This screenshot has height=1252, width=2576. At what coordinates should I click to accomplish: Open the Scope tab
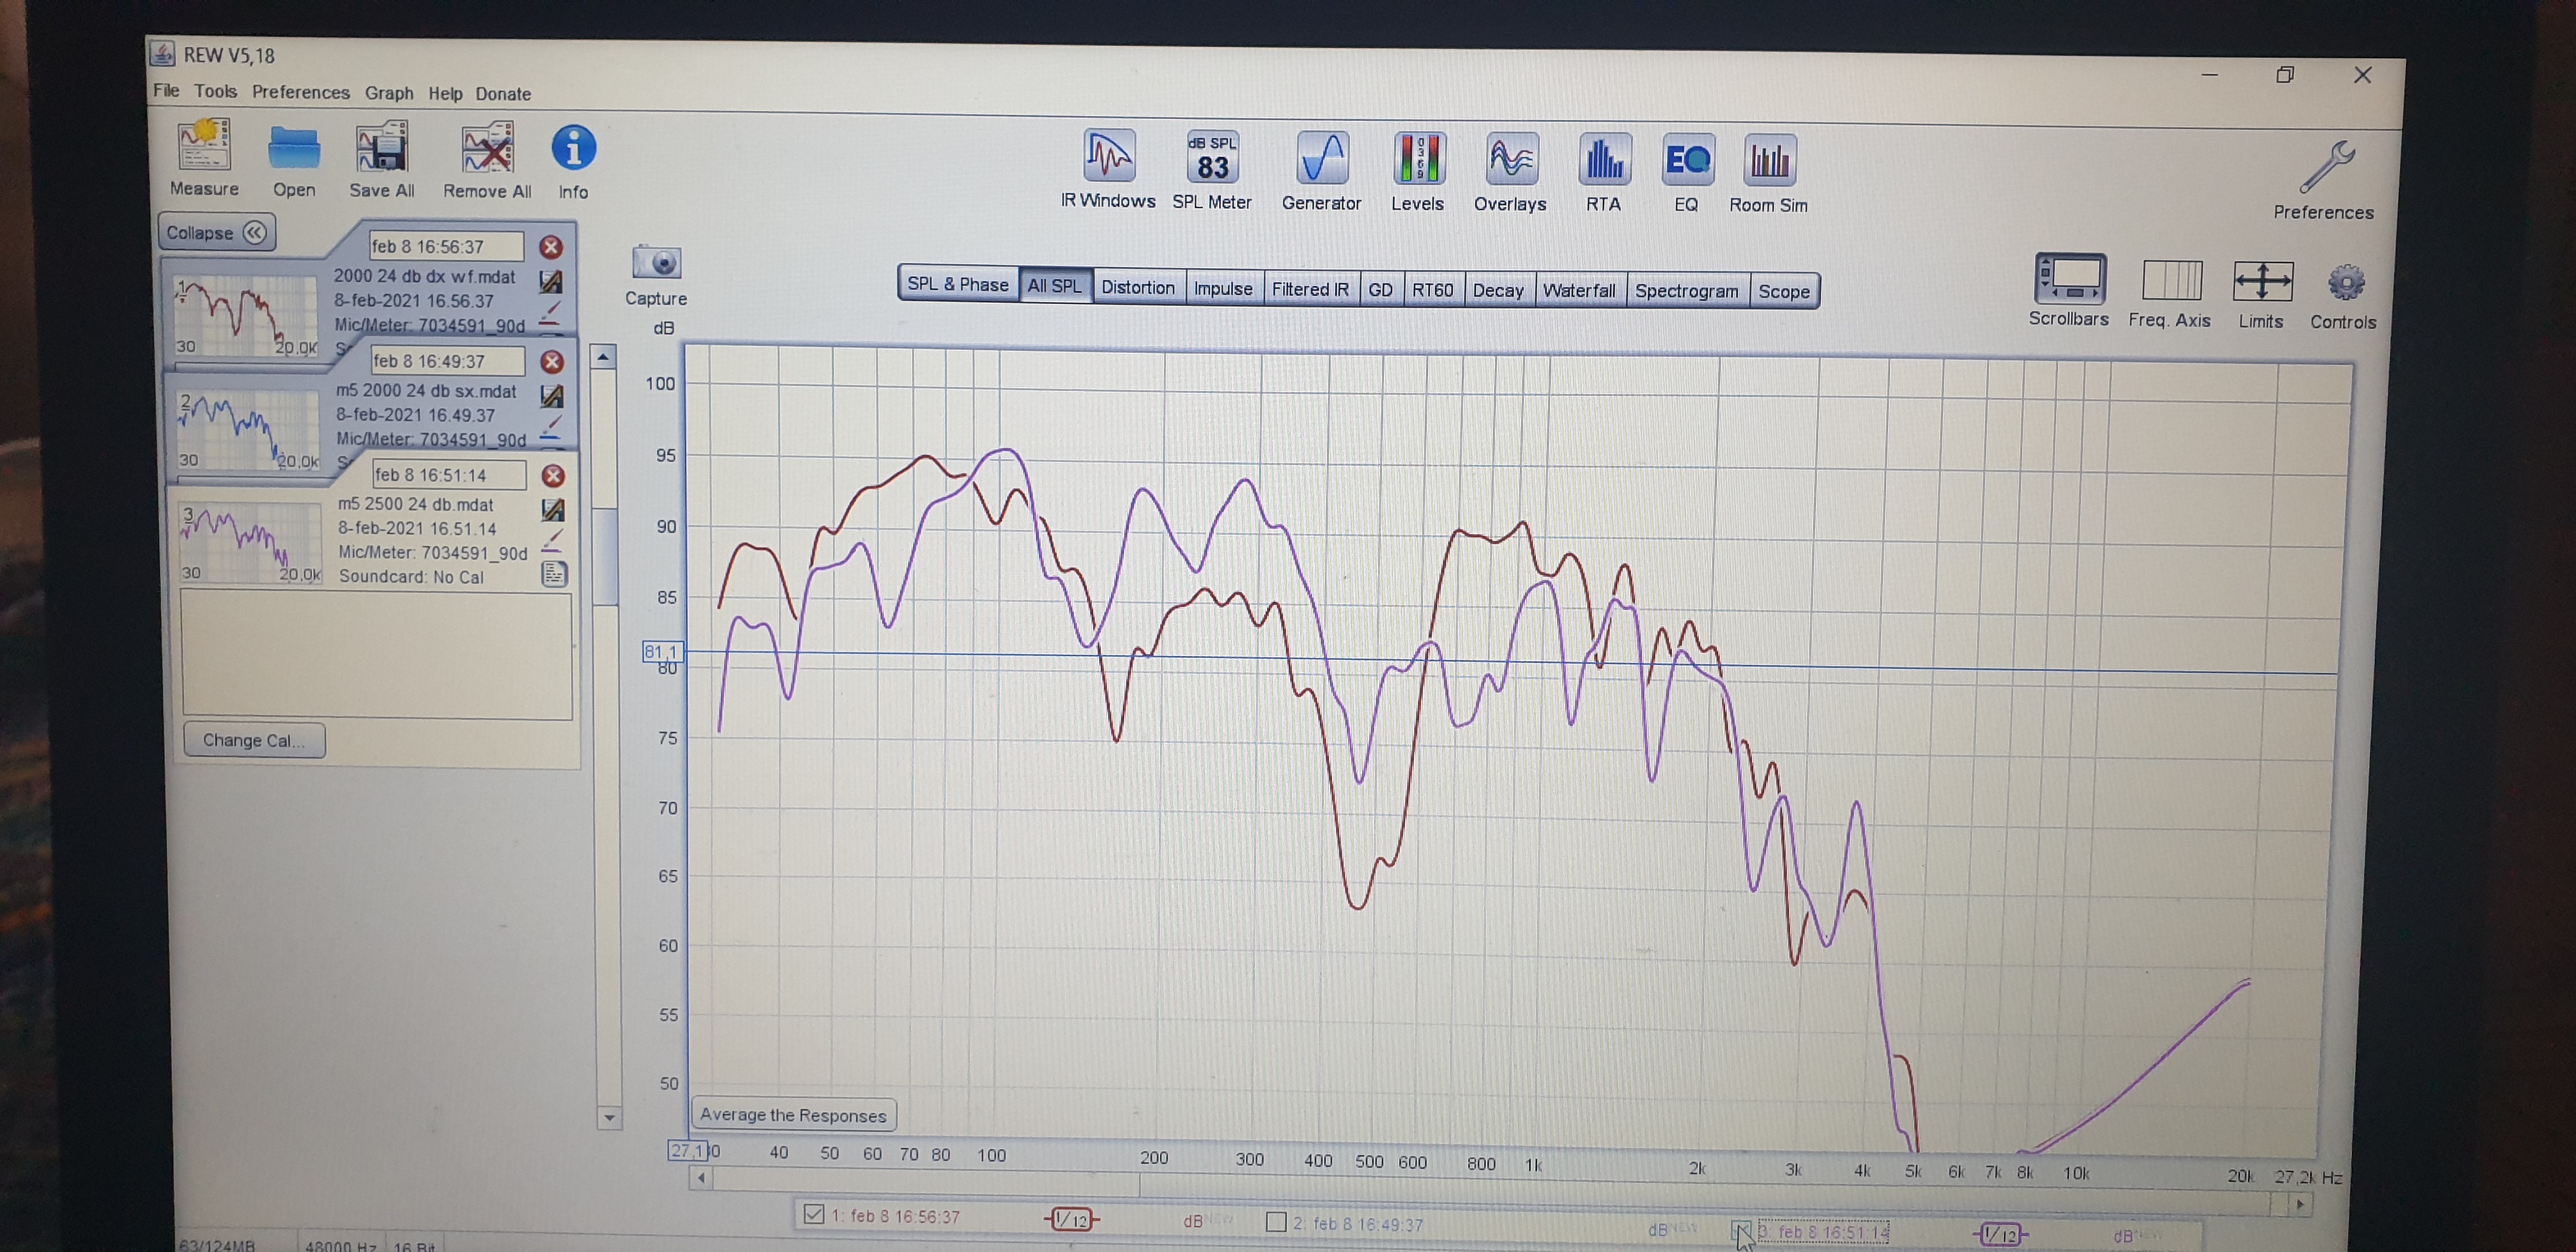(1785, 292)
